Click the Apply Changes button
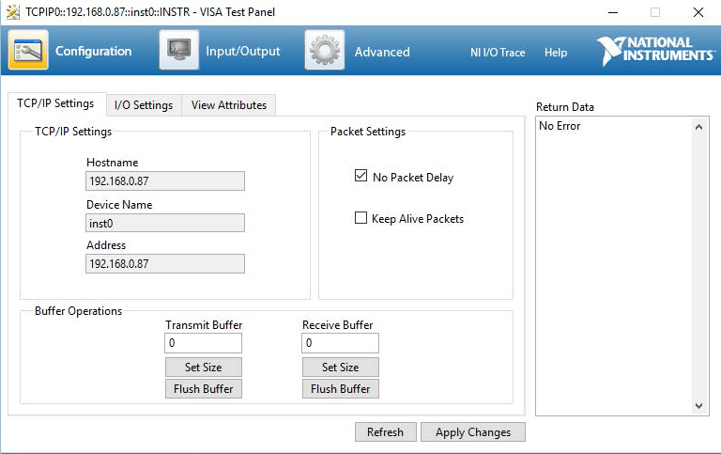Screen dimensions: 721x454 pos(473,432)
